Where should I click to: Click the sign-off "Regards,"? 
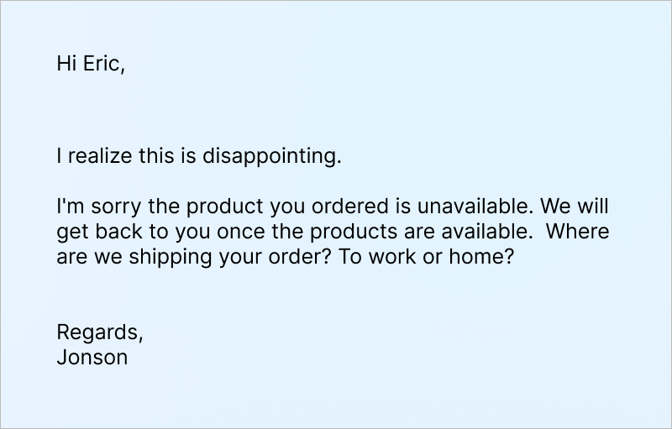pos(100,332)
